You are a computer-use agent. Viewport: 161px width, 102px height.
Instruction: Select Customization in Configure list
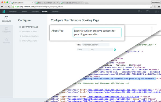30,41
